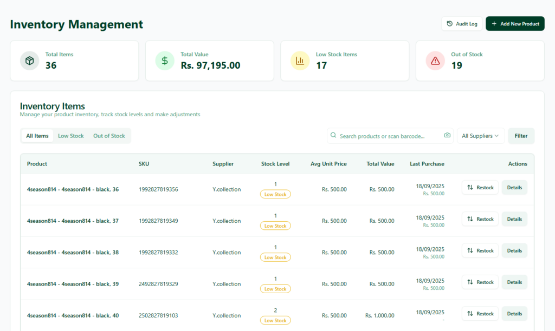Viewport: 555px width, 331px height.
Task: Restock the black size 36 product
Action: [480, 188]
